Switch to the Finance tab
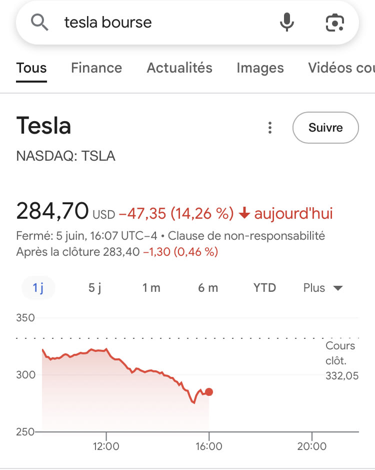 [x=96, y=68]
